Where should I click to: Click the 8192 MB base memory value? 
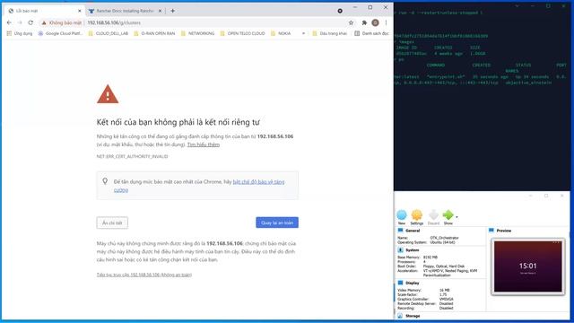(430, 258)
